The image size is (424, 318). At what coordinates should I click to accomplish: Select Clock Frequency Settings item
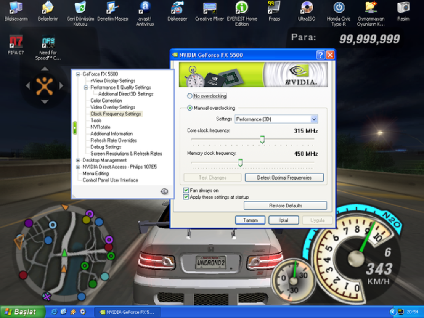pyautogui.click(x=116, y=114)
